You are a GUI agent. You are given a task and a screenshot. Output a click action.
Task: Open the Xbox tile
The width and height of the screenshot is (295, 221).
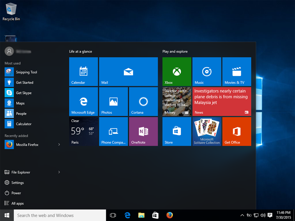(x=177, y=72)
